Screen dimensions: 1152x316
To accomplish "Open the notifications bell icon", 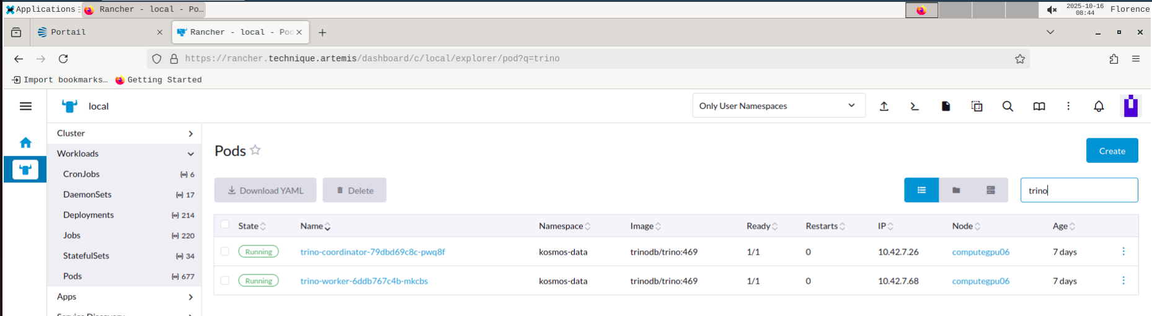I will [x=1099, y=107].
